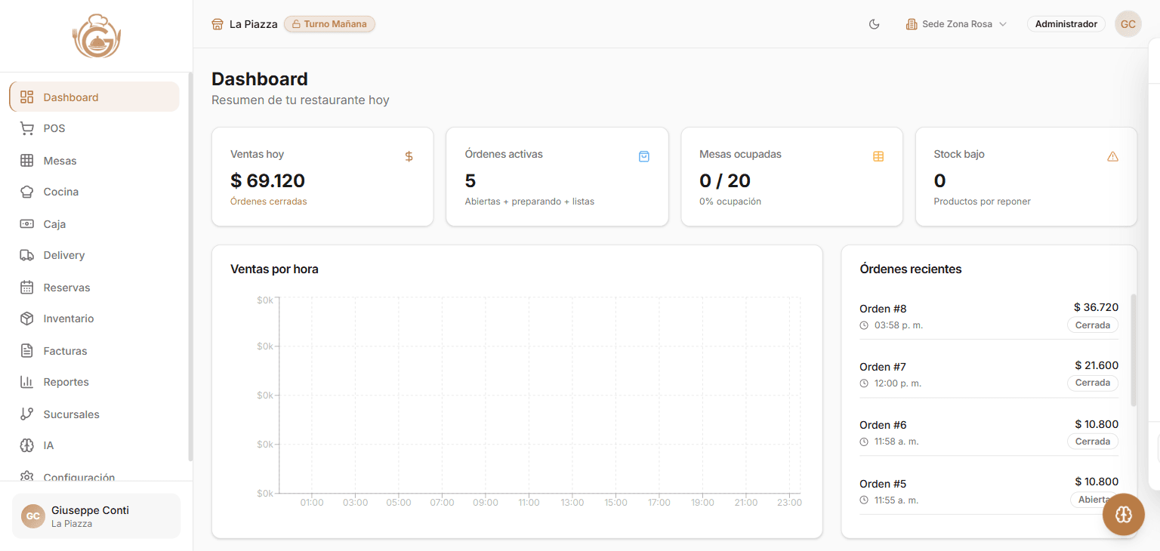Click the sidebar navigation scrollbar
The width and height of the screenshot is (1160, 551).
click(190, 266)
